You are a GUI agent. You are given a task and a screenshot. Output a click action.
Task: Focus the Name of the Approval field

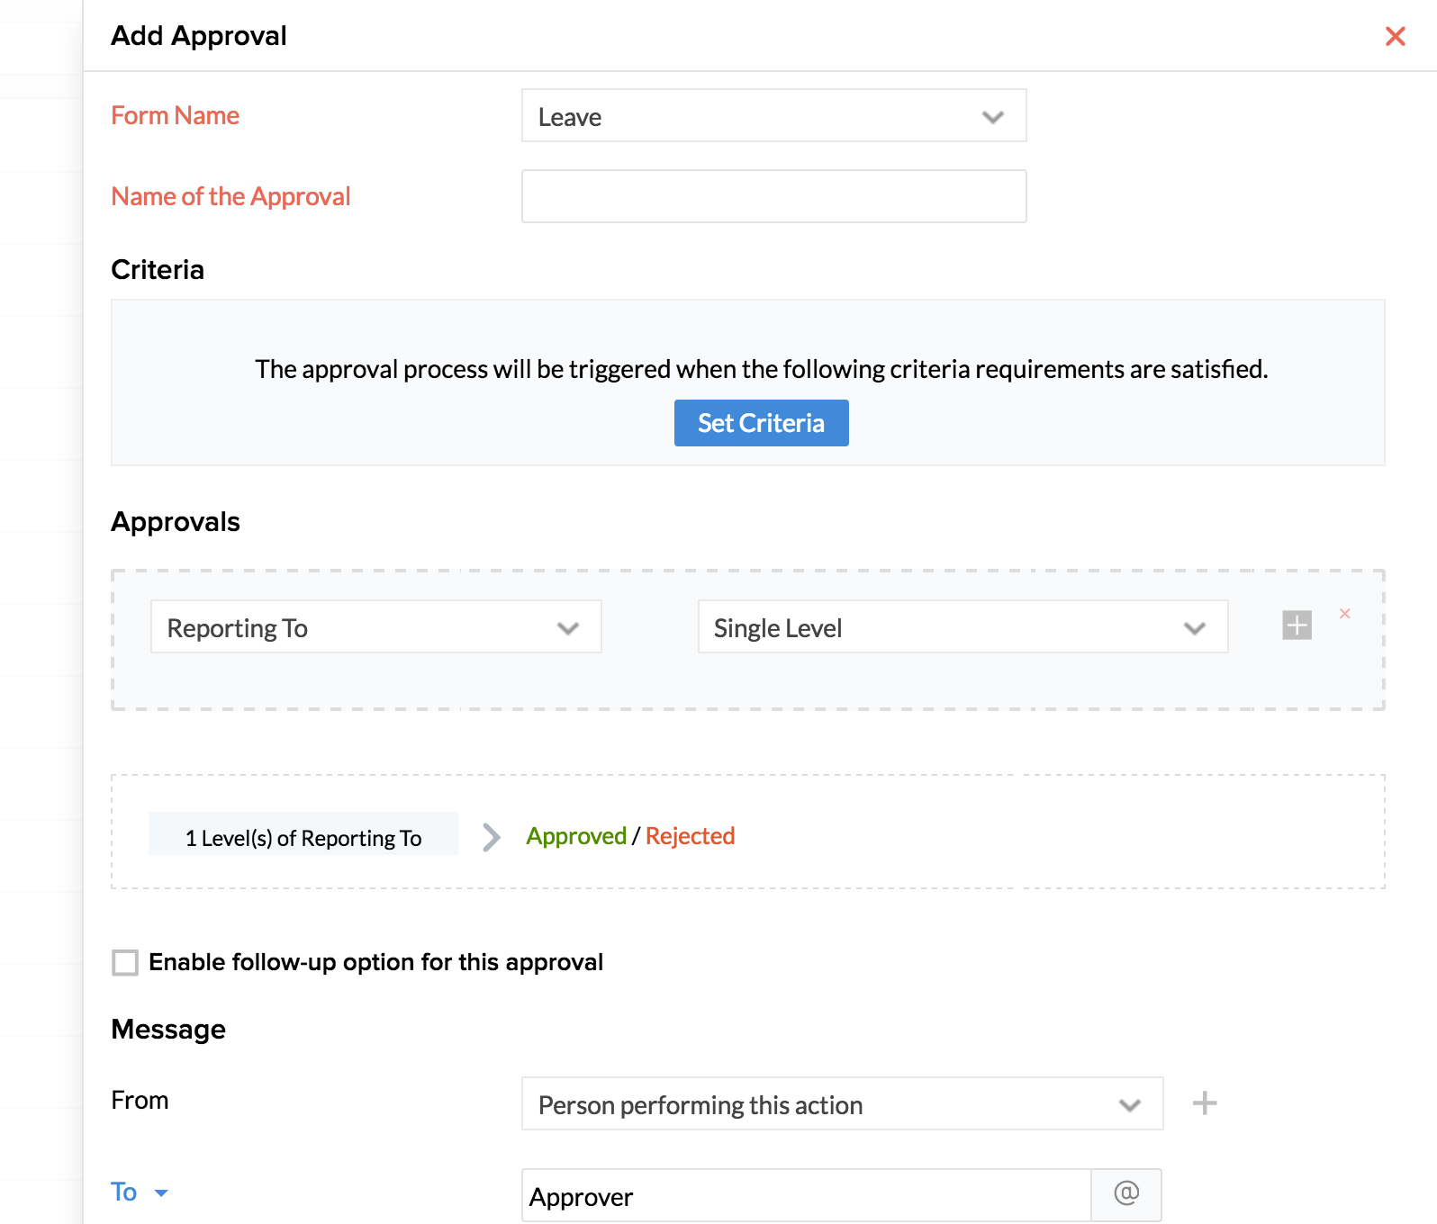click(773, 196)
